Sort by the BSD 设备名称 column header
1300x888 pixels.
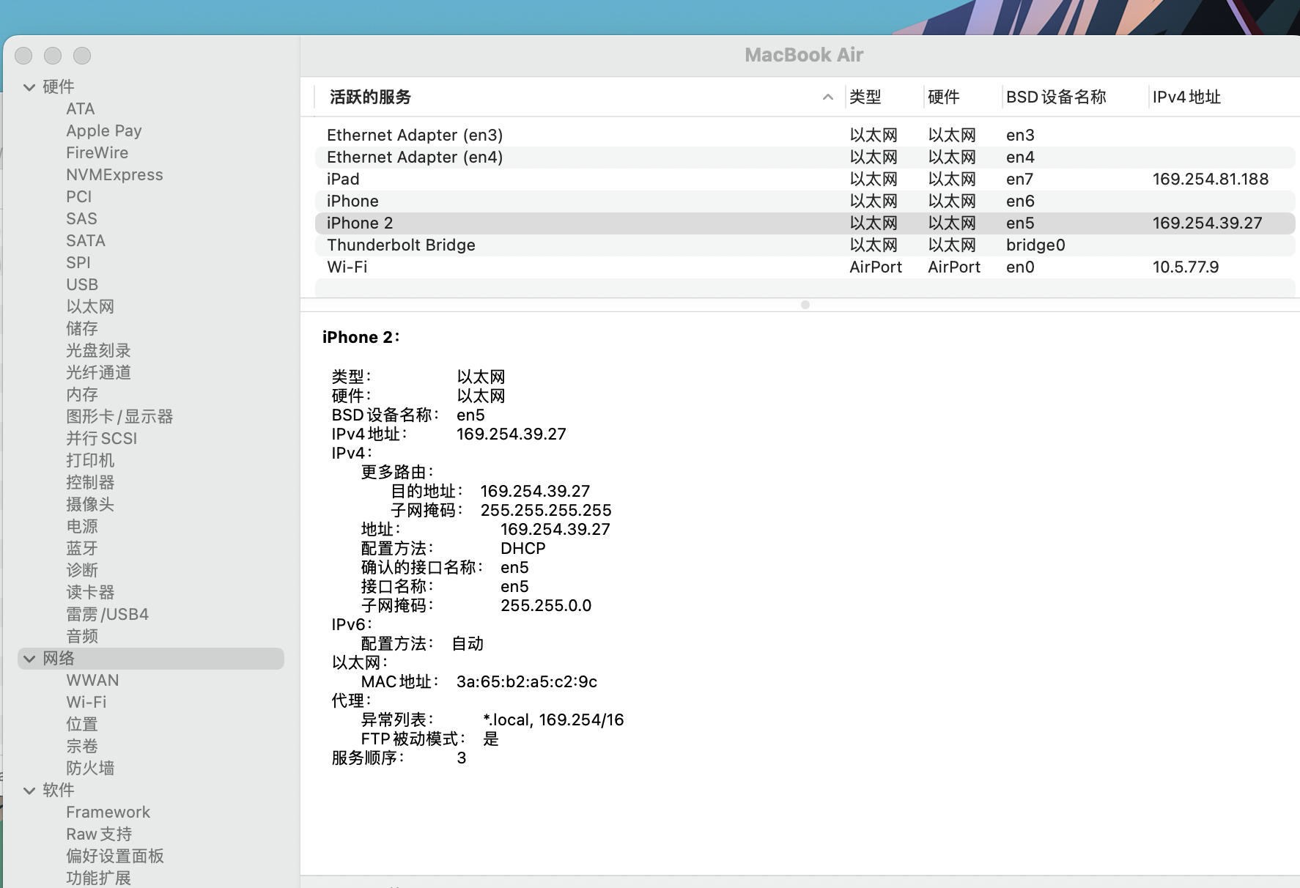1055,97
